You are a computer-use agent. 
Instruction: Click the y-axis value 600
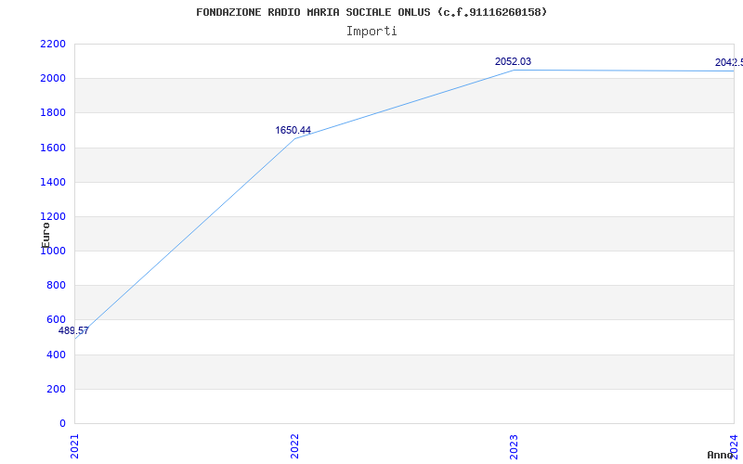click(x=56, y=320)
